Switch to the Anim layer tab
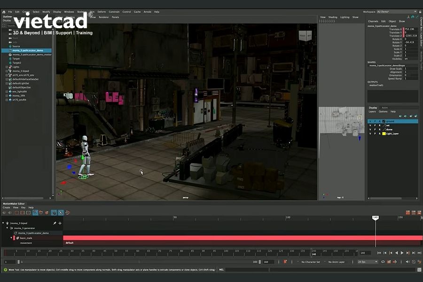 pos(384,108)
